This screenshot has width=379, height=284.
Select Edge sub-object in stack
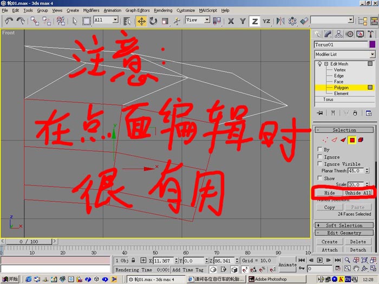pos(338,76)
